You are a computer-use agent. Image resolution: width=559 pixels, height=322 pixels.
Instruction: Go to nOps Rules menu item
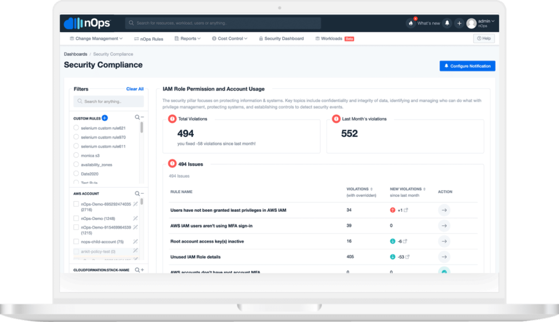click(x=148, y=39)
